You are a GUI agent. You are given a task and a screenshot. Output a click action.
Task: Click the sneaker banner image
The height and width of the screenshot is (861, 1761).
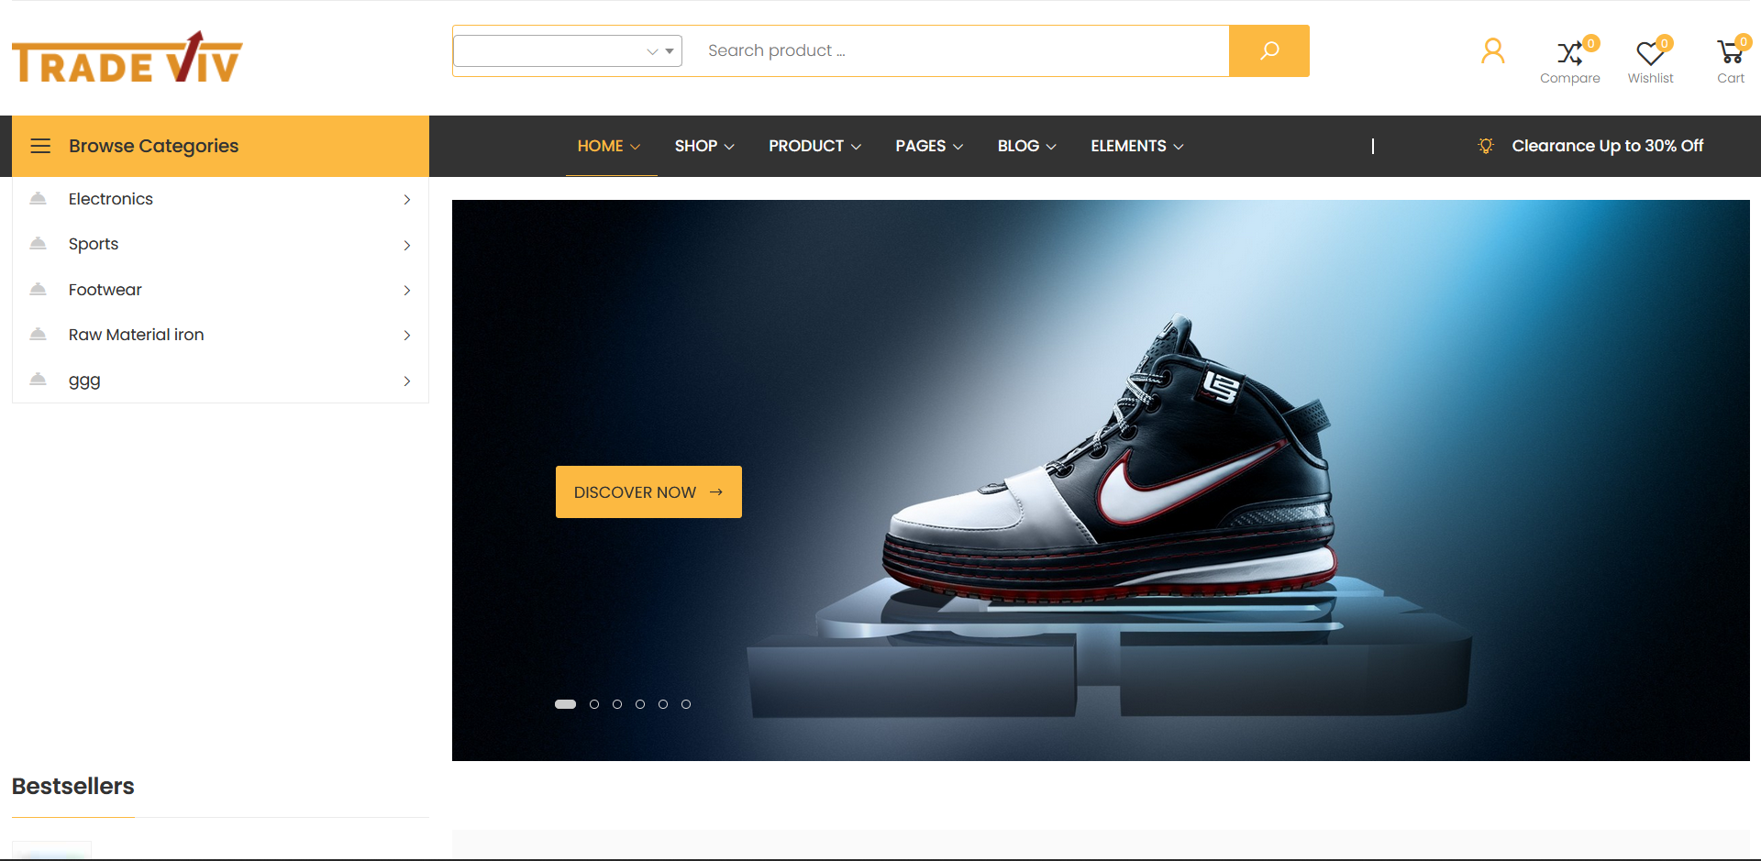pyautogui.click(x=1101, y=480)
